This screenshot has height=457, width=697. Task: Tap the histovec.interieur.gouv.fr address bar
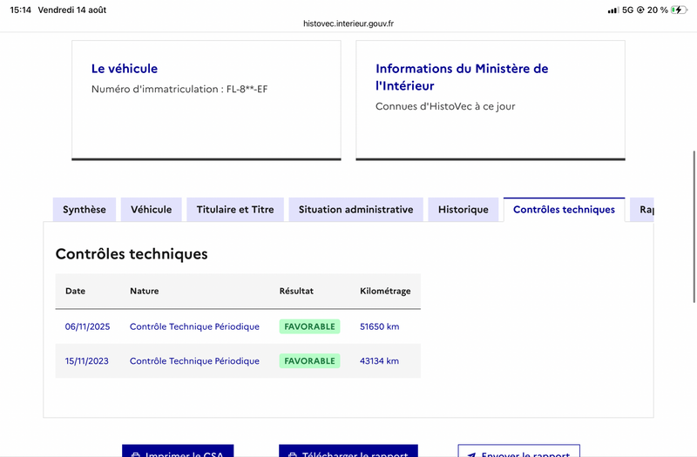click(348, 24)
